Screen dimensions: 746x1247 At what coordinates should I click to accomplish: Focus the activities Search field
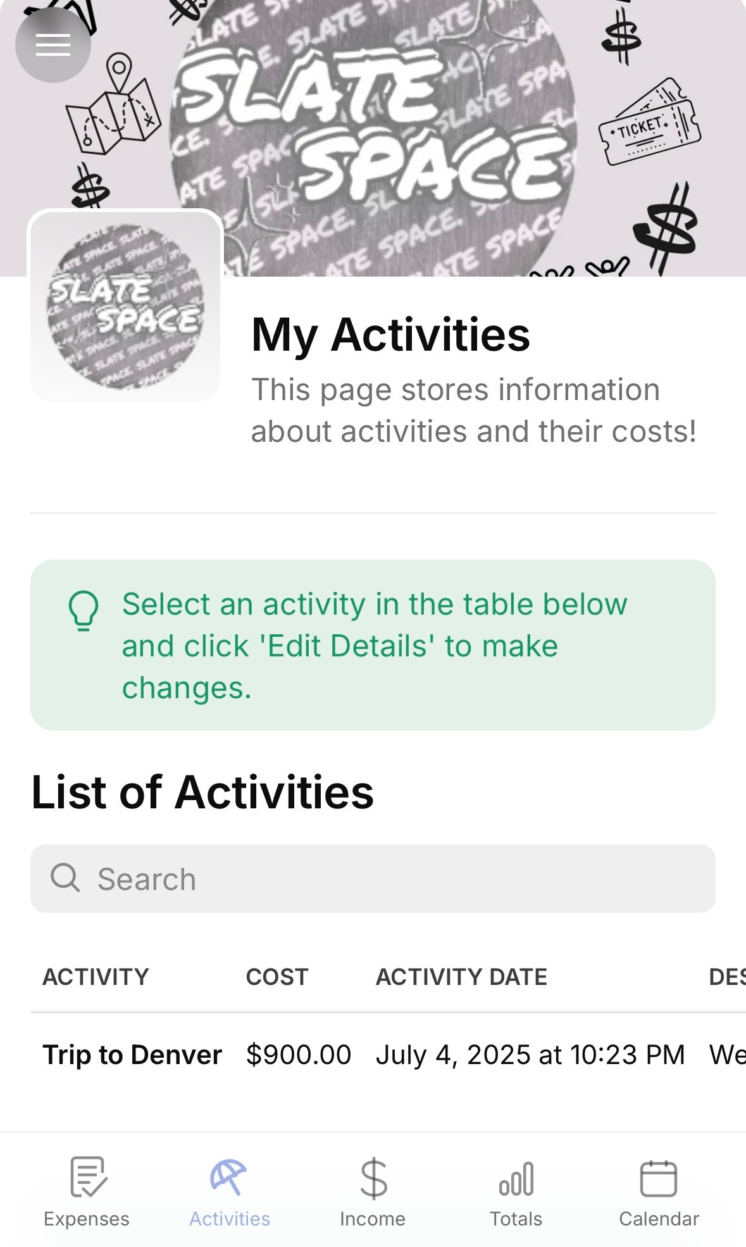(392, 879)
